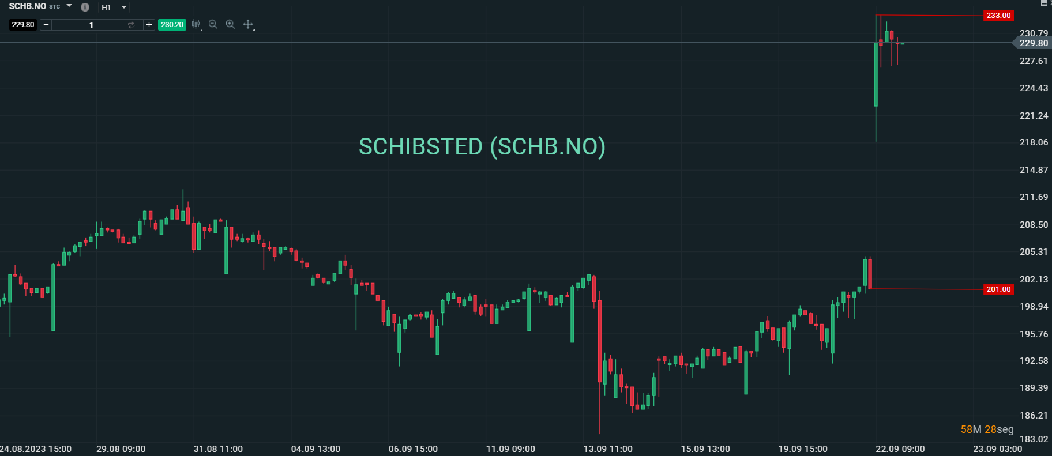Open the instrument info icon
The height and width of the screenshot is (456, 1052).
pos(85,7)
